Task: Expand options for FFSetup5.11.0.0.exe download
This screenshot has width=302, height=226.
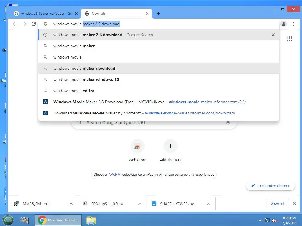Action: coord(140,204)
